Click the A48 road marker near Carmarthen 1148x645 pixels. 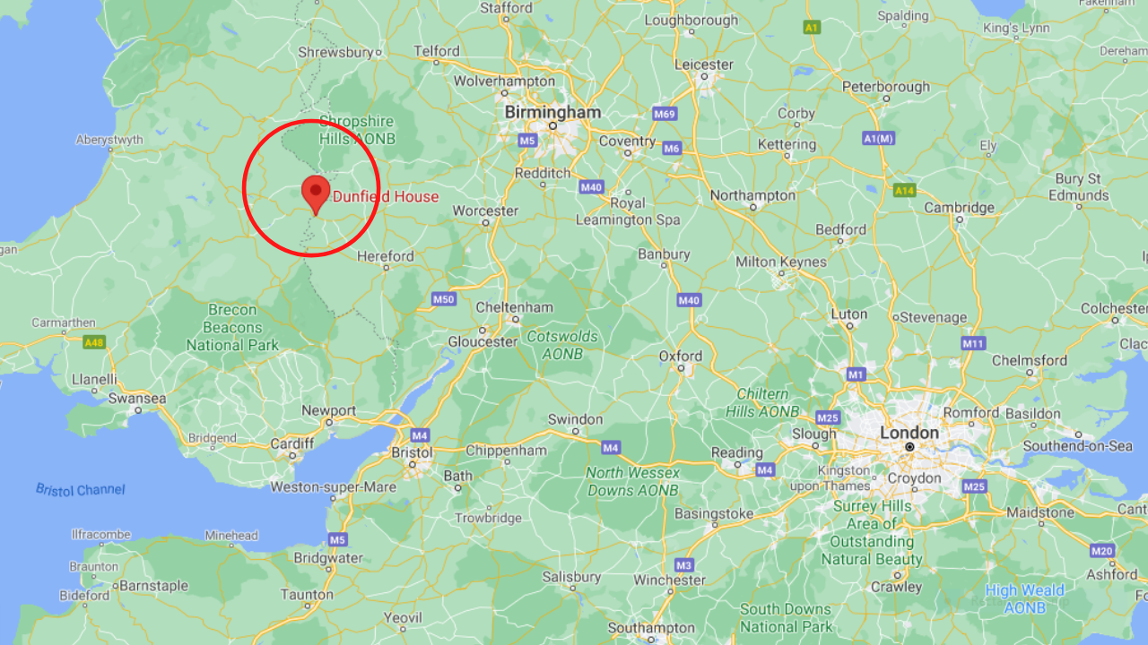click(94, 342)
